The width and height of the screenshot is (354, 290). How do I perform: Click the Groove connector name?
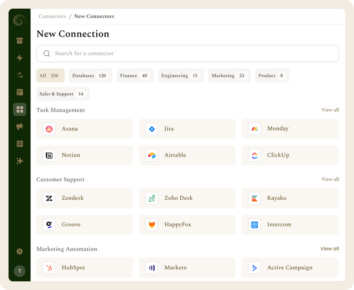tap(71, 225)
